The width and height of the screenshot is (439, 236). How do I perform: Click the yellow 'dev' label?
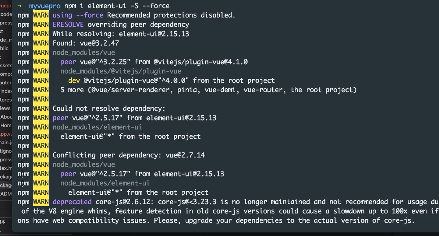tap(74, 81)
